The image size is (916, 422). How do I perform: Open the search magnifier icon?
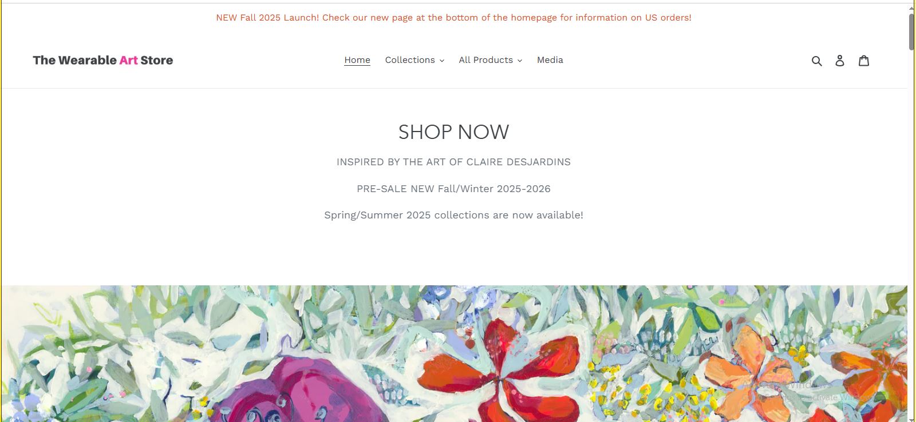817,61
